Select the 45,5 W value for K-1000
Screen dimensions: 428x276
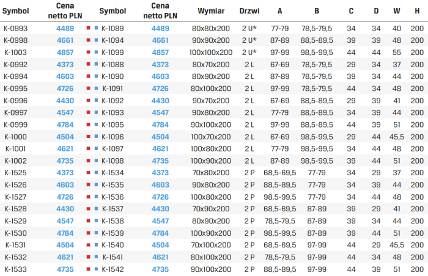[x=397, y=137]
